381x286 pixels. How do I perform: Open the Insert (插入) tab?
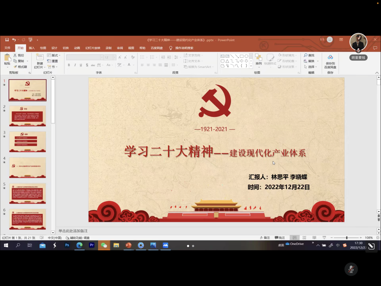point(32,48)
